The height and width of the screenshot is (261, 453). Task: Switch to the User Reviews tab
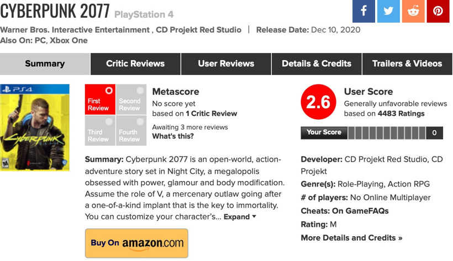coord(226,63)
